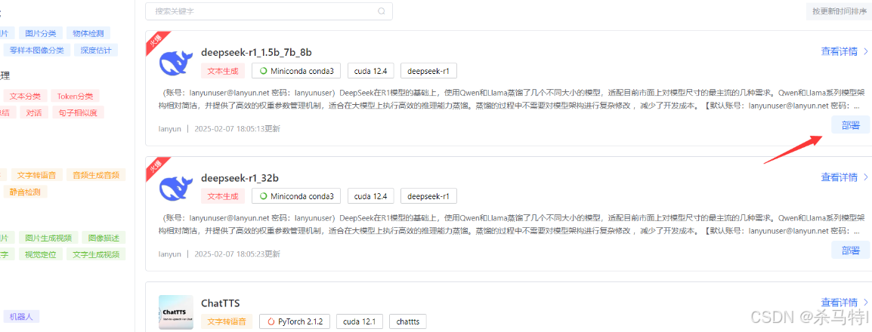872x332 pixels.
Task: Open details chevron for deepseek-r1_1.5b_7b_8b
Action: click(866, 52)
